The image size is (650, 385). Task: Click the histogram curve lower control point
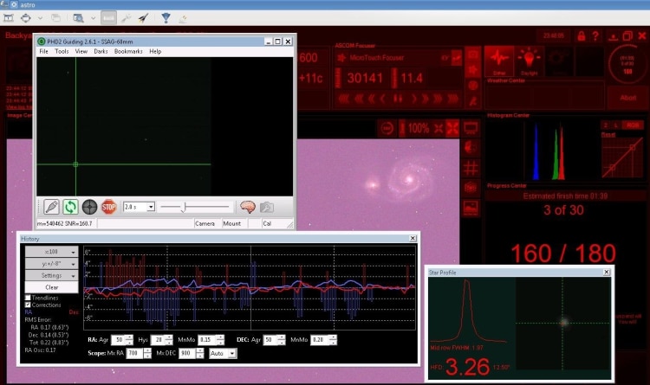pos(612,167)
